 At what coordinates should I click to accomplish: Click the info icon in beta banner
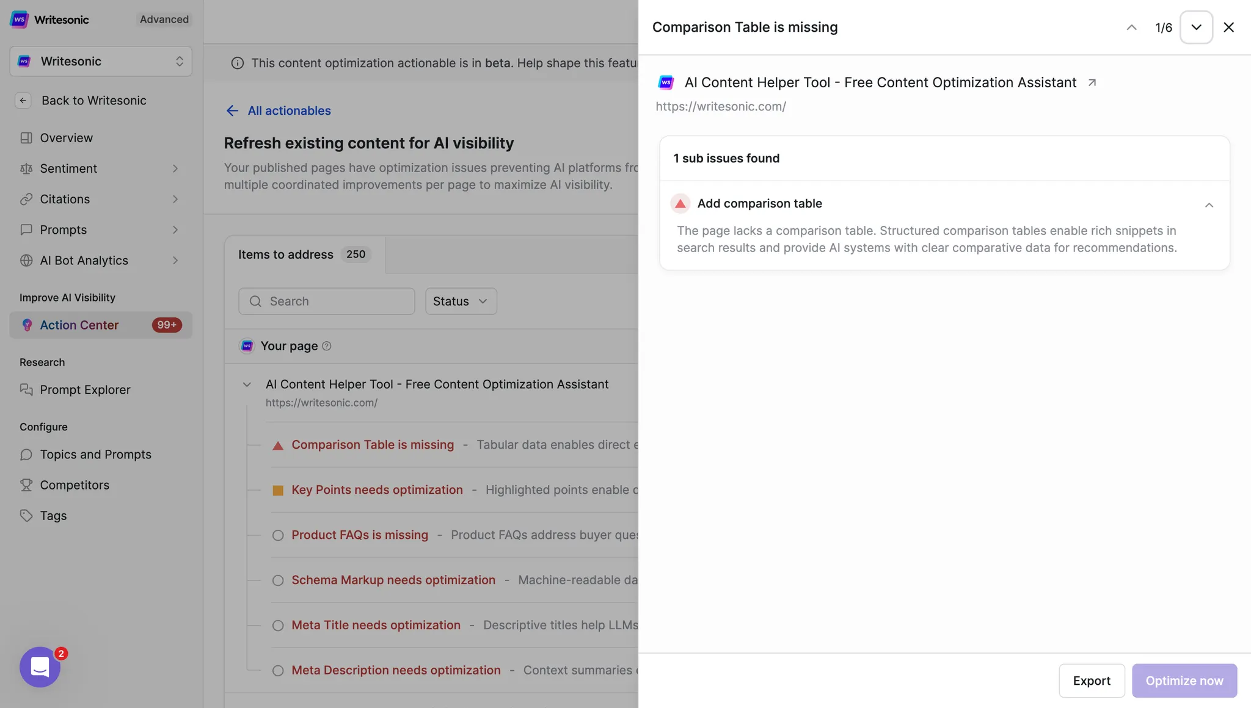click(238, 63)
